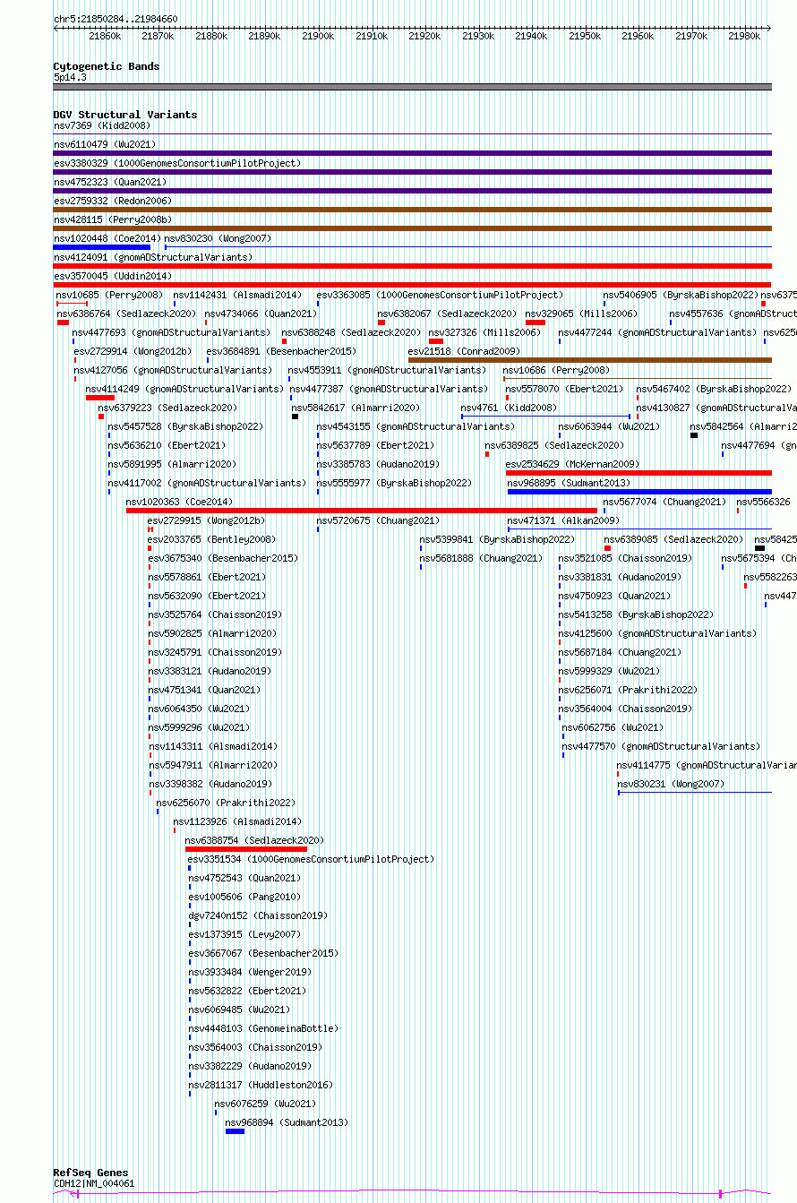
Task: Select the blue nsv1020448 (Coe2014) bar
Action: click(102, 247)
